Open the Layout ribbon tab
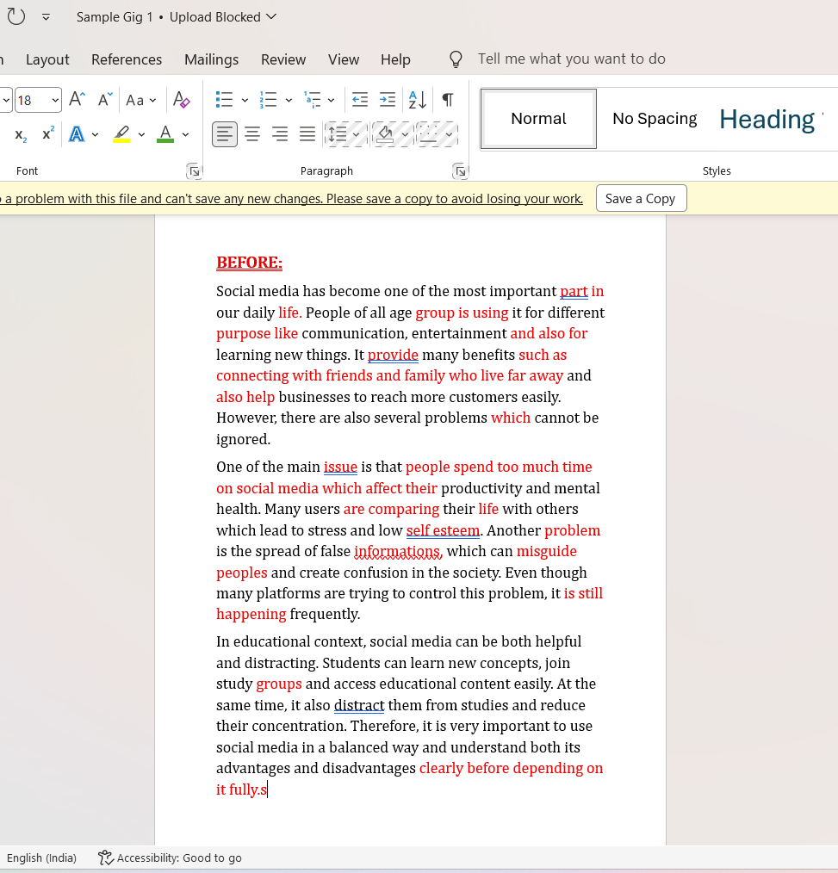Screen dimensions: 838x873 [x=47, y=59]
